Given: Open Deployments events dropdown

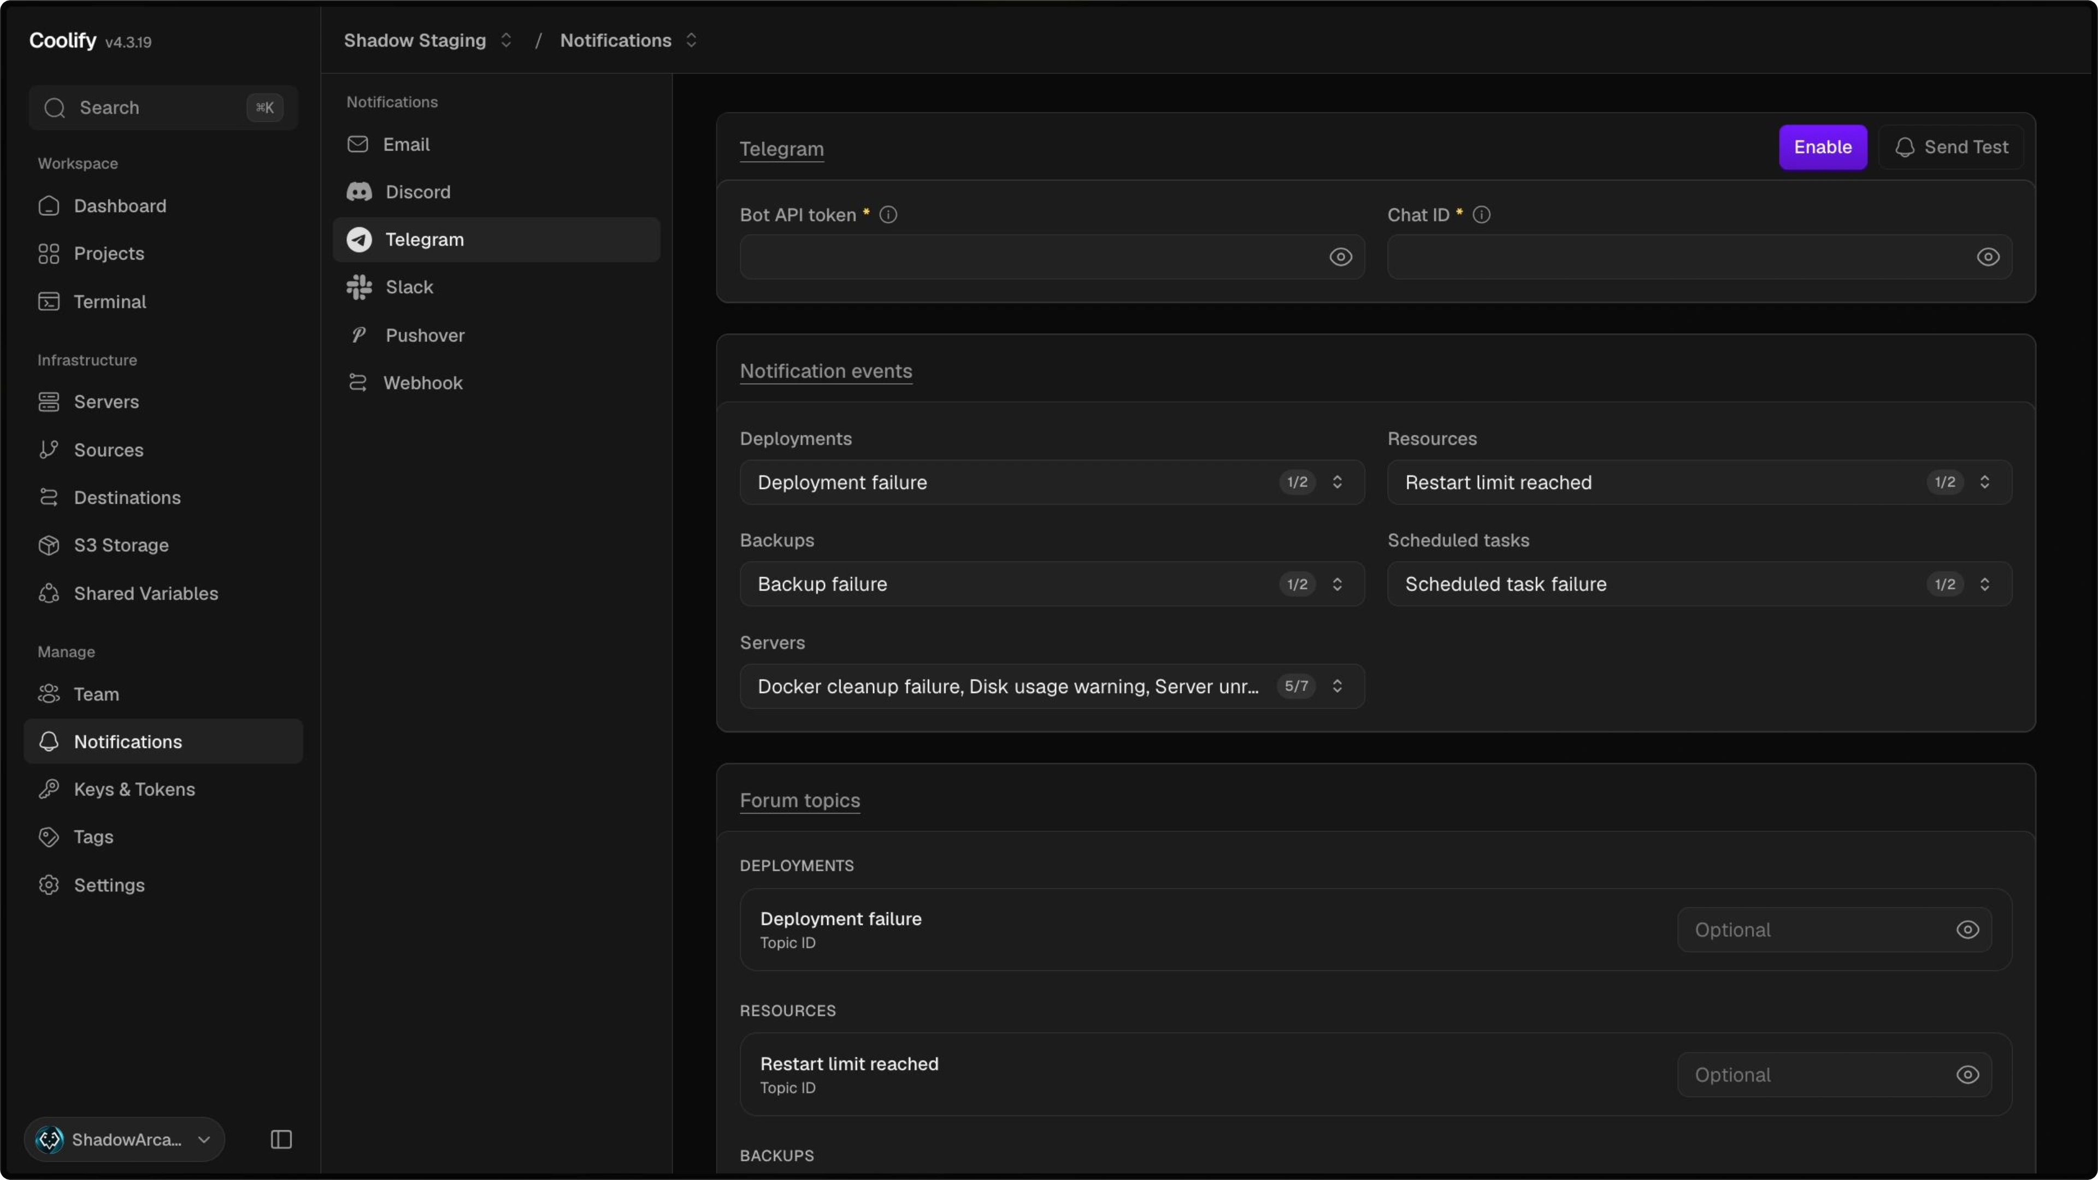Looking at the screenshot, I should coord(1051,482).
